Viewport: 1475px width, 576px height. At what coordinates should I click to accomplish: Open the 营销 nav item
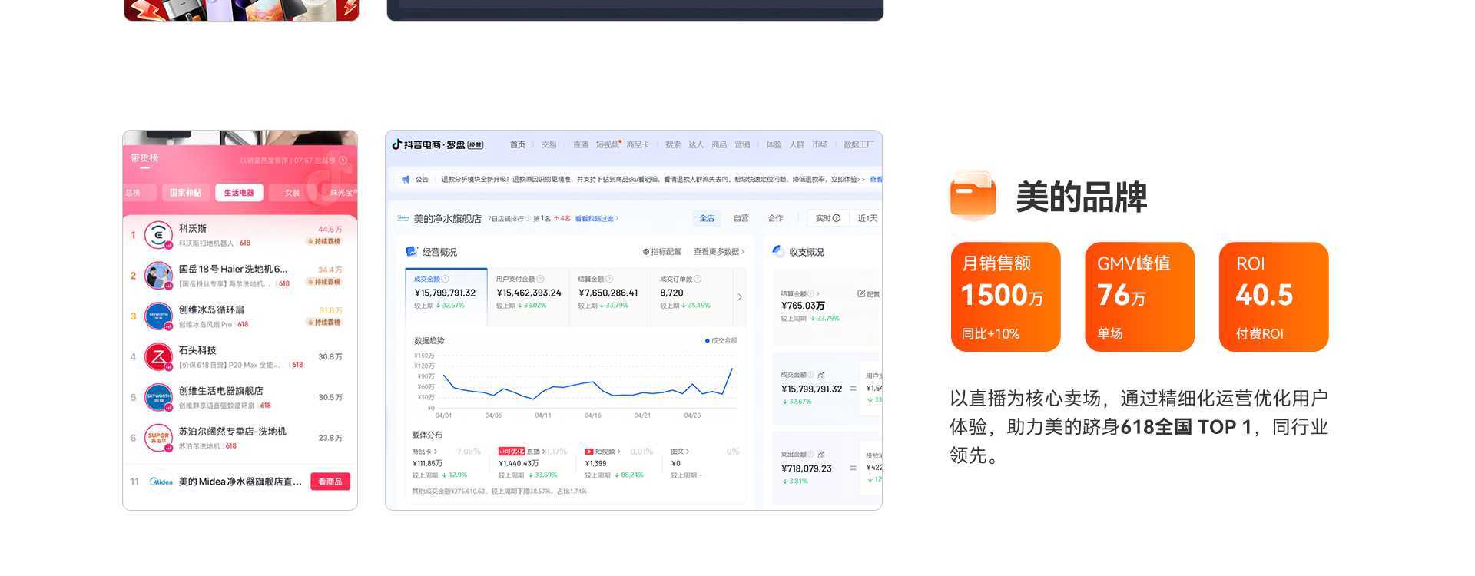point(742,144)
